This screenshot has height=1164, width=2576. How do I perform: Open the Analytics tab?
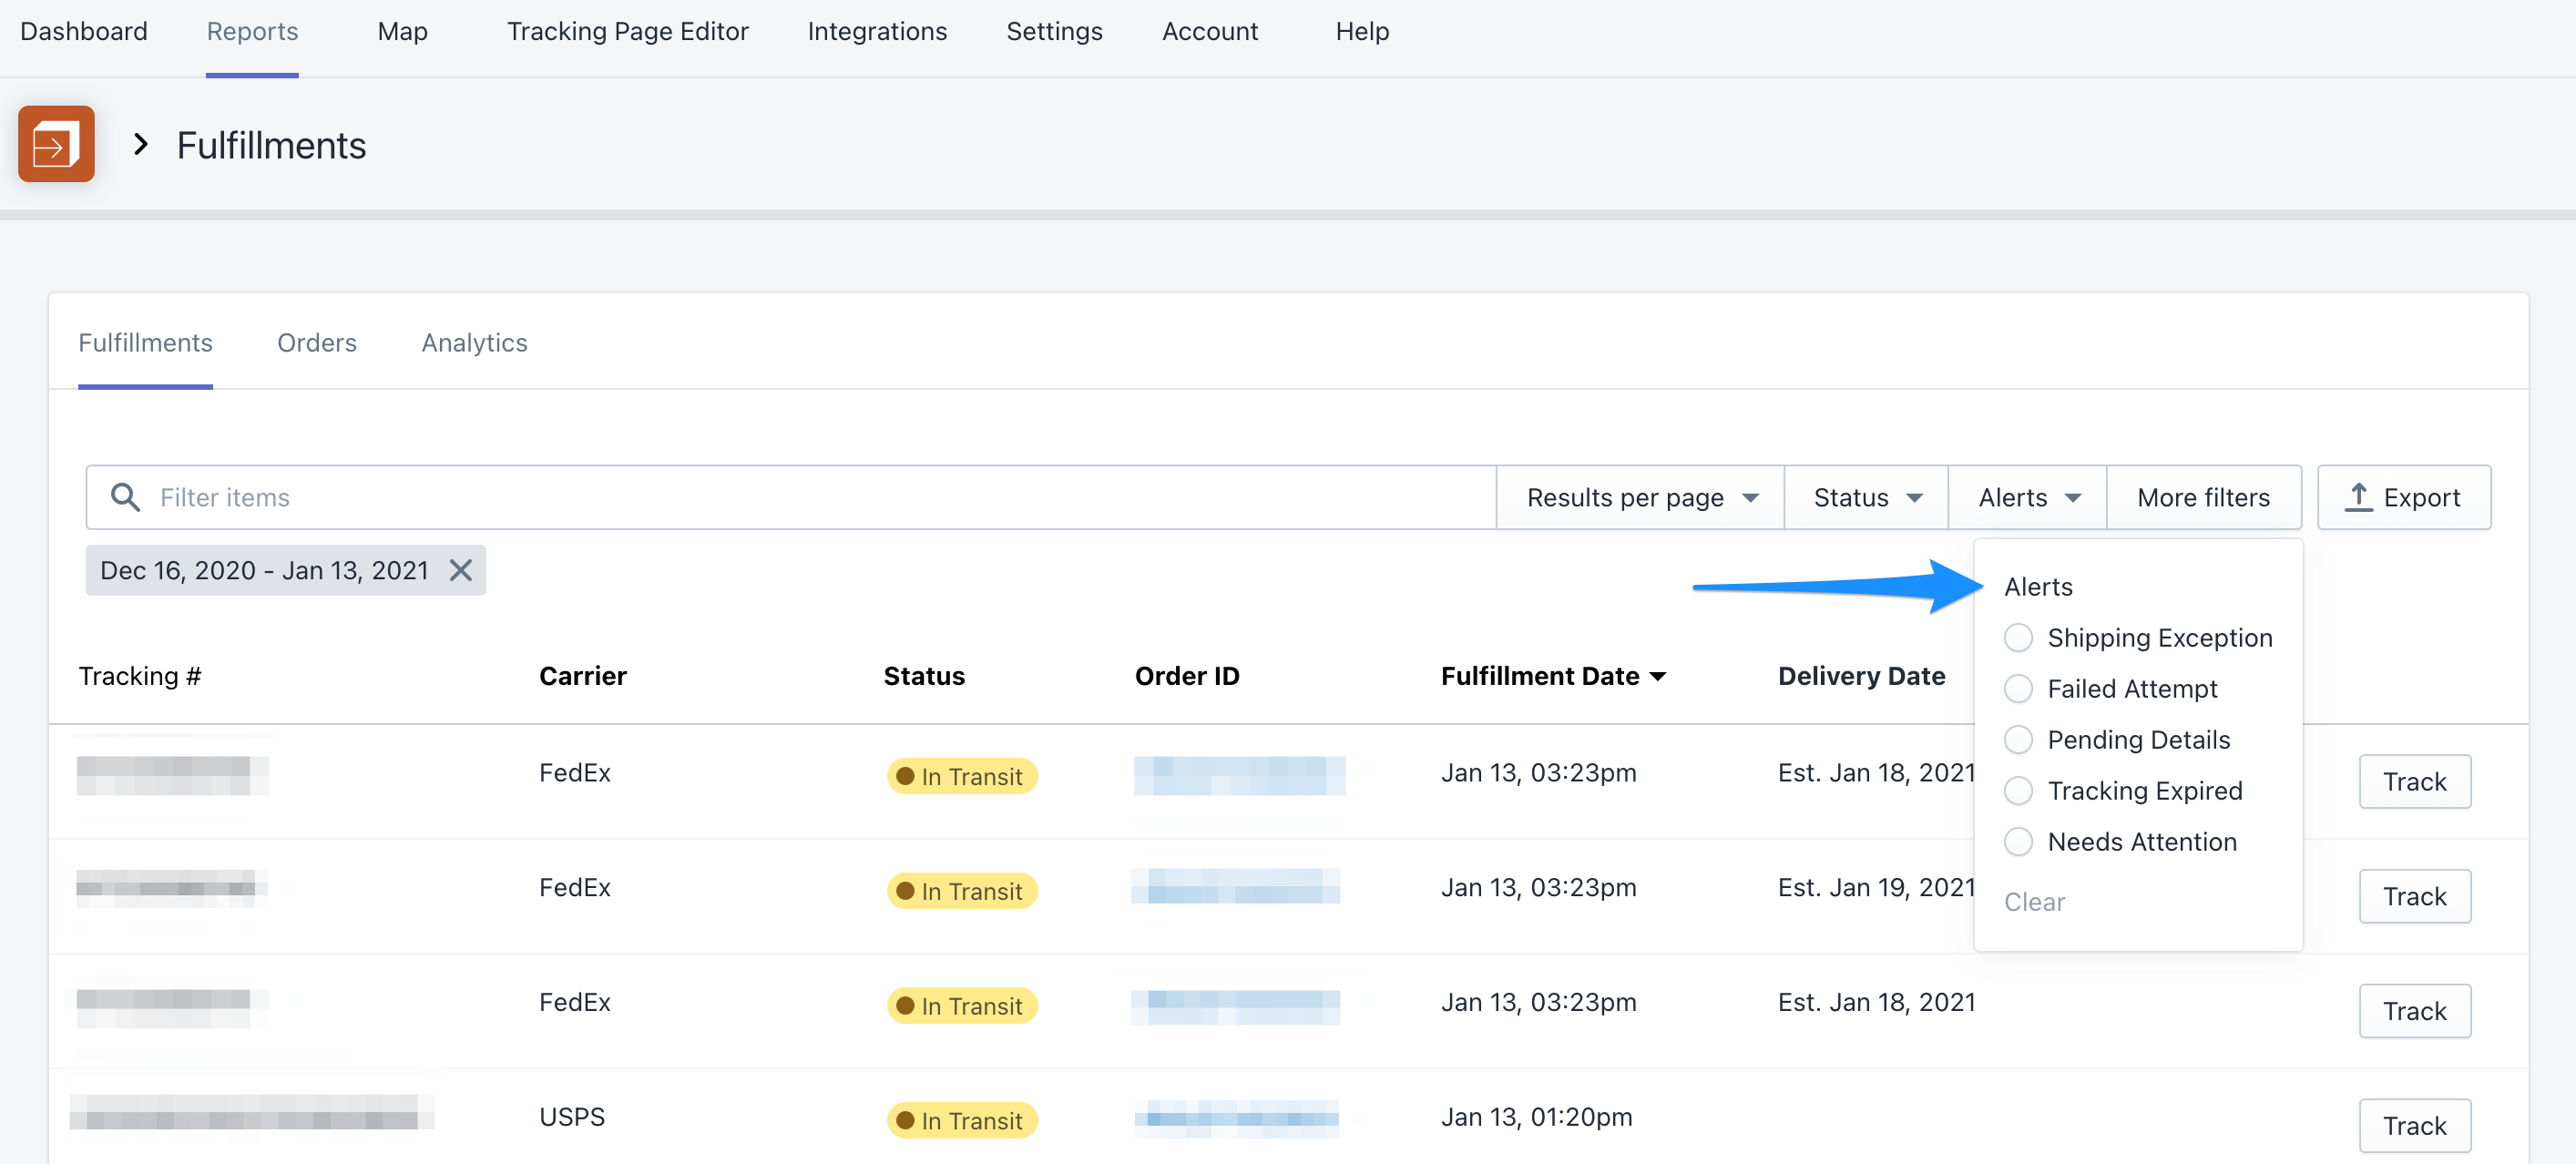pyautogui.click(x=474, y=343)
